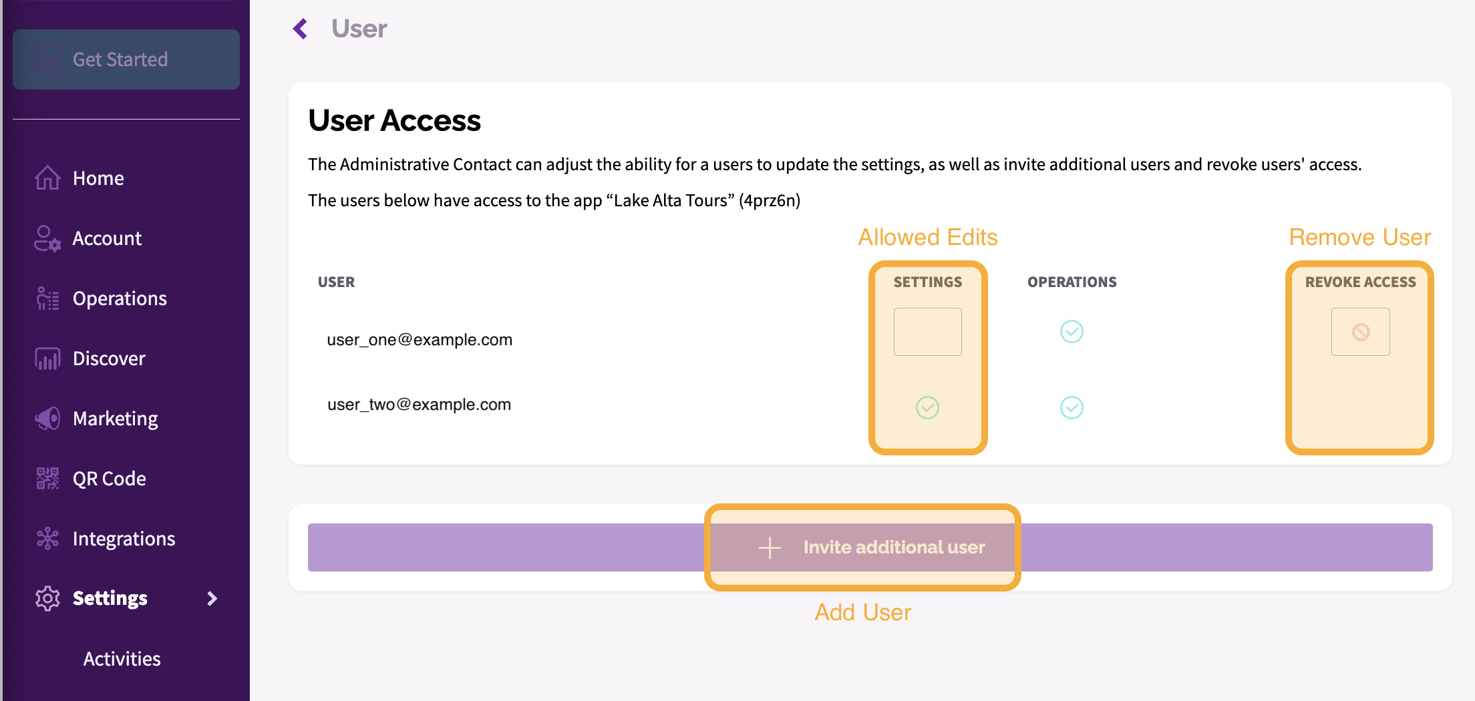The height and width of the screenshot is (701, 1475).
Task: Click the Marketing megaphone icon
Action: [x=47, y=419]
